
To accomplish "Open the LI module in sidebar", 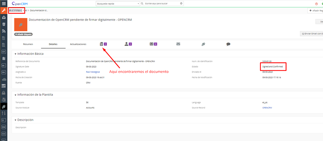I will [x=3, y=120].
